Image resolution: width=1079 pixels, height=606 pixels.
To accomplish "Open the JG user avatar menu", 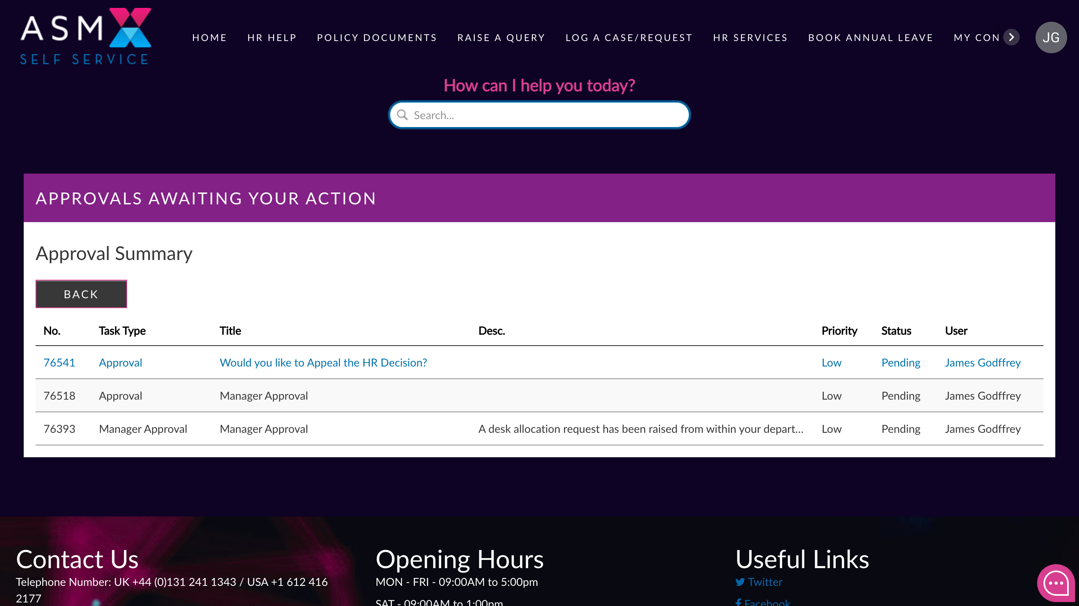I will click(1051, 37).
